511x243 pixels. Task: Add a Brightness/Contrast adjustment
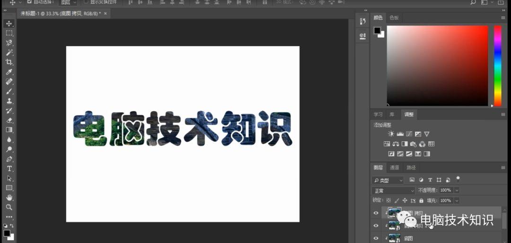pos(391,134)
